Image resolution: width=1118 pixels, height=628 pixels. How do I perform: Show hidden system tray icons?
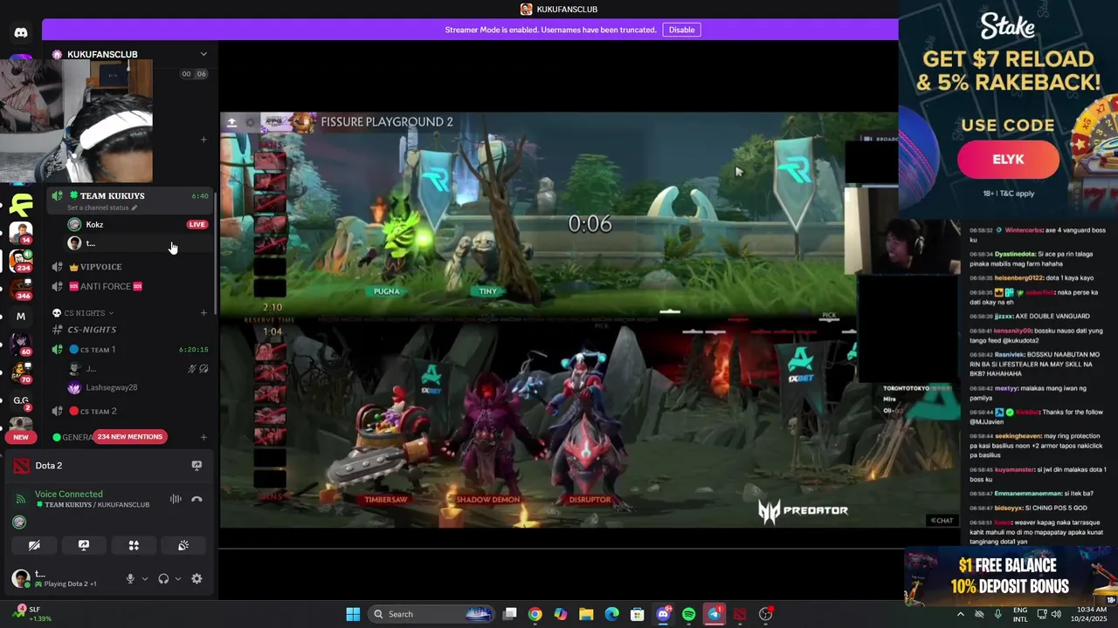pos(960,614)
